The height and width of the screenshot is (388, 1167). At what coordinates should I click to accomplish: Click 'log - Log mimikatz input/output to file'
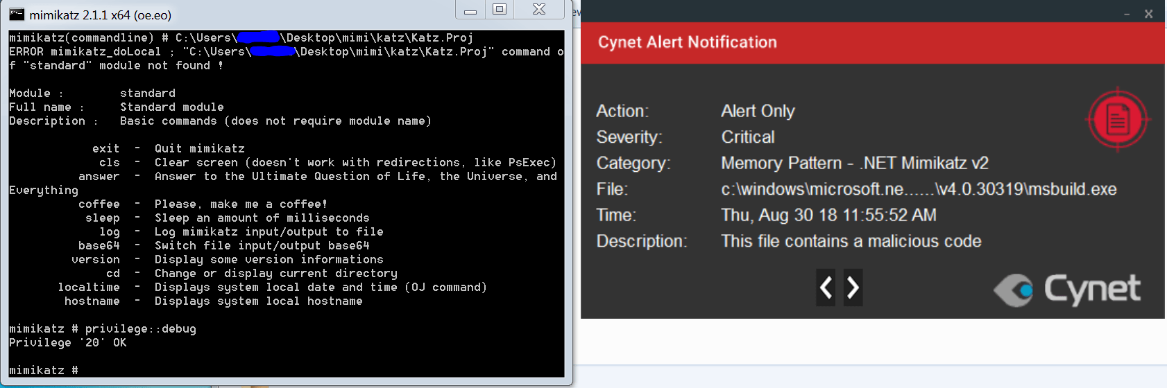(x=241, y=231)
